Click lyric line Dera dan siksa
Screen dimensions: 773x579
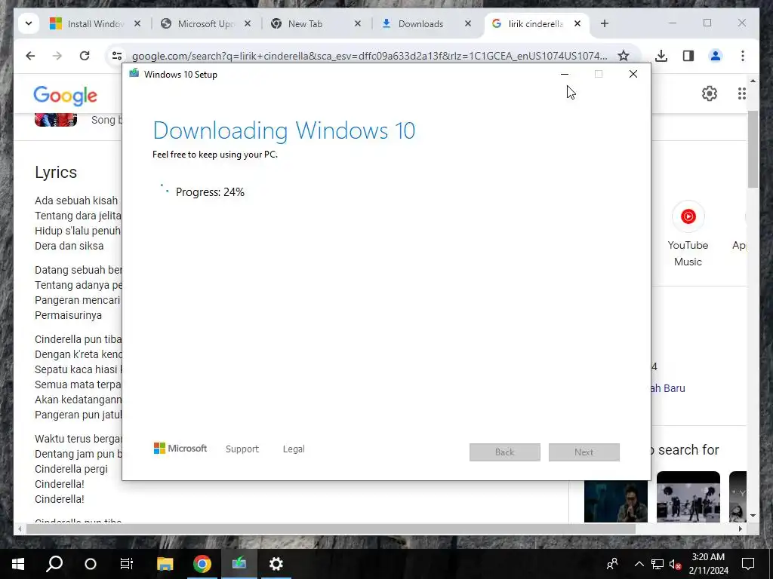tap(69, 246)
